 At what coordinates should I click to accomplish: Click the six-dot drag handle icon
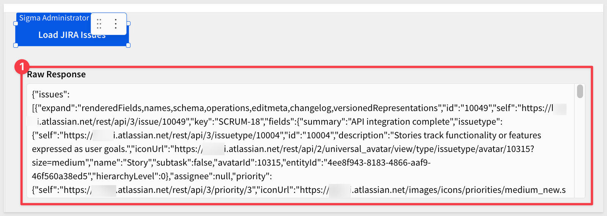coord(99,24)
